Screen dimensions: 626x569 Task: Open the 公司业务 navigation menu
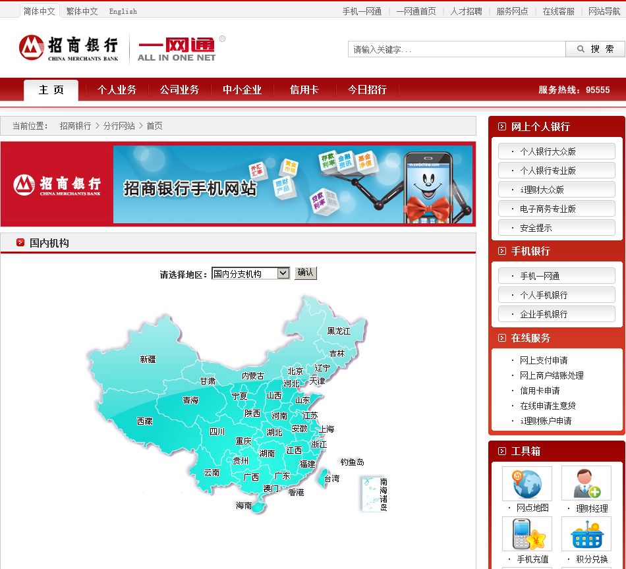pos(180,90)
